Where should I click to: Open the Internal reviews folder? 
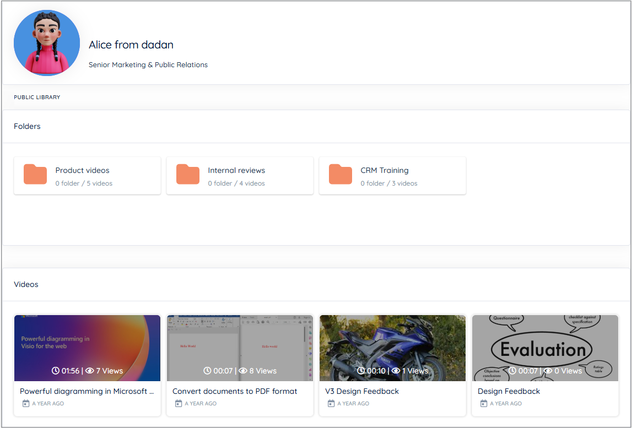coord(236,171)
